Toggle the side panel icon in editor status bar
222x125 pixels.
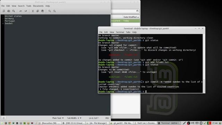(x=4, y=118)
